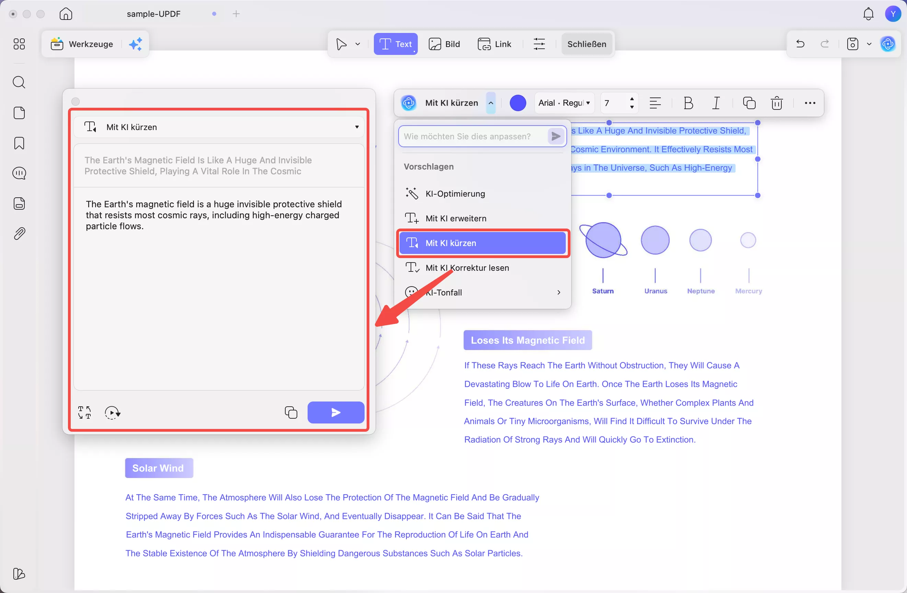Open the Arial Regular font dropdown

click(x=564, y=103)
